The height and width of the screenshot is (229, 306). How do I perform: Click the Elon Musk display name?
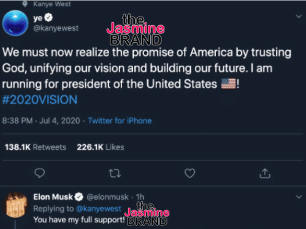point(53,197)
